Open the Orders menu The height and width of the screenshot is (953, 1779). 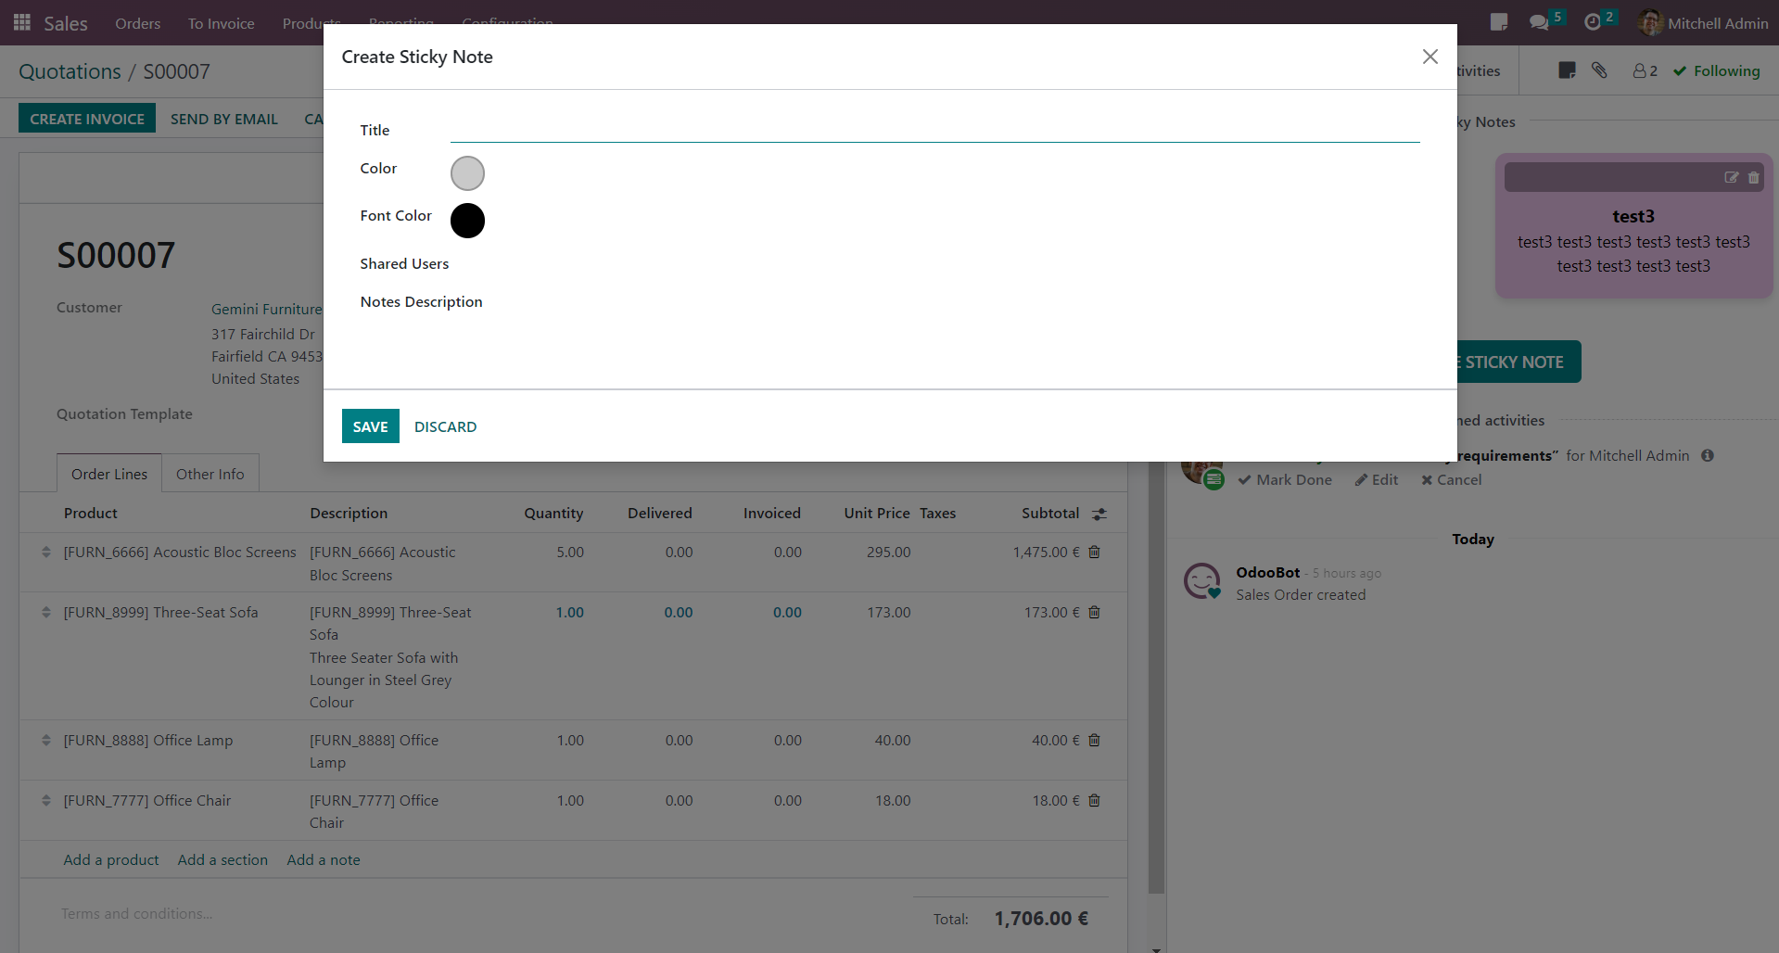point(138,23)
